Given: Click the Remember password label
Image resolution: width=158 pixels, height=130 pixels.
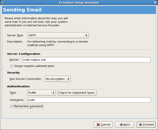Looking at the screenshot, I should click(x=29, y=106).
